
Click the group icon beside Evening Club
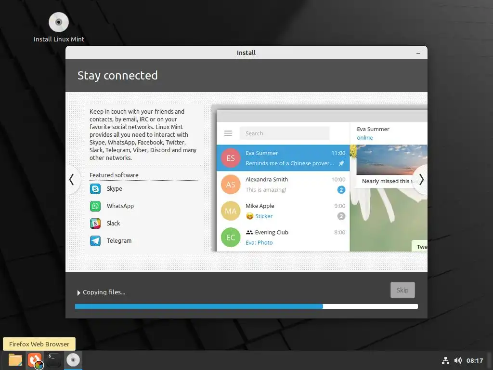[x=249, y=232]
